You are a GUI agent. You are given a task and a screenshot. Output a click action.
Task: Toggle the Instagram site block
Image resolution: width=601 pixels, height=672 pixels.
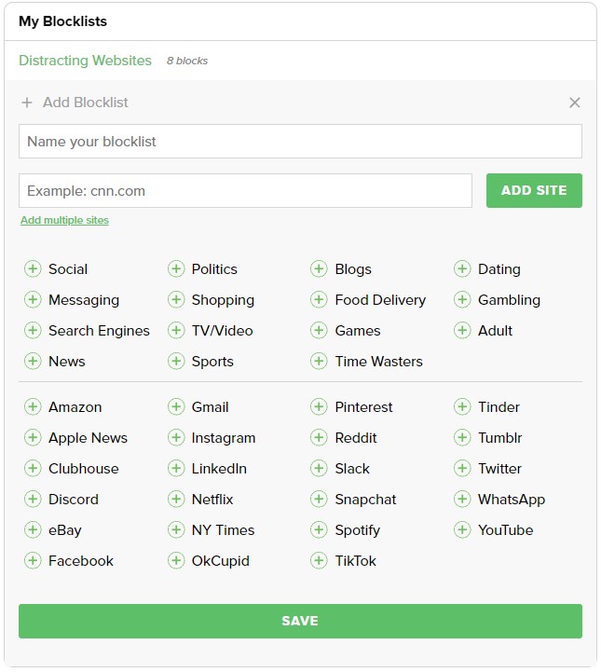(176, 438)
